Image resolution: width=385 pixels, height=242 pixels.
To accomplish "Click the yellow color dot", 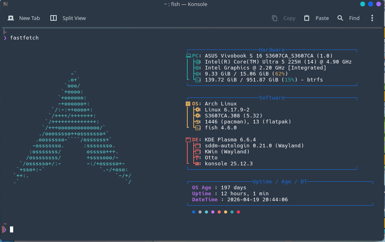I will 226,212.
